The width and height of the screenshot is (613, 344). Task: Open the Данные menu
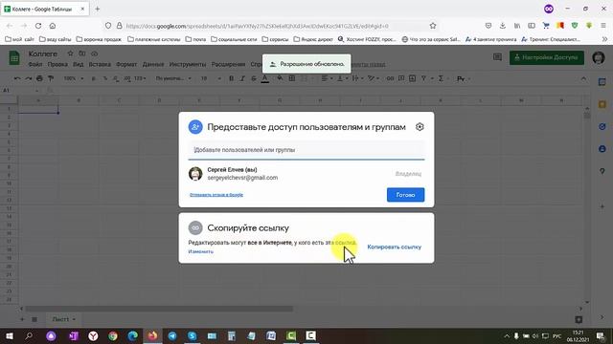(153, 64)
